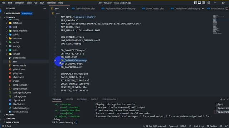Maximize terminal panel with caret icon
The height and width of the screenshot is (128, 229).
pos(228,99)
